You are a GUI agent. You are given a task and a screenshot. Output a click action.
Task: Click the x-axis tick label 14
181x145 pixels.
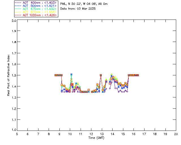click(113, 134)
